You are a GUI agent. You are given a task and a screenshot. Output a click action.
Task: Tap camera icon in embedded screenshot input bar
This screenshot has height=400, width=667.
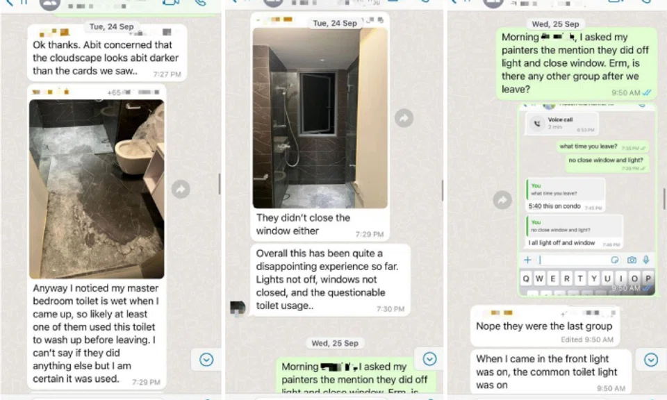[632, 260]
